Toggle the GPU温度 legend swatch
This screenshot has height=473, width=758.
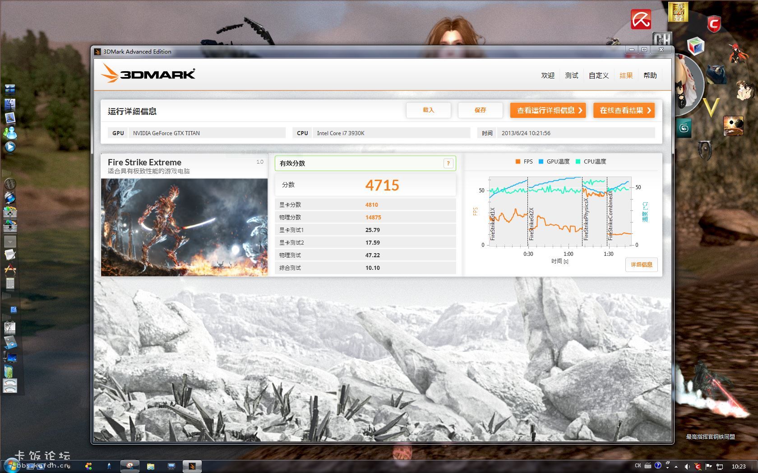[541, 161]
